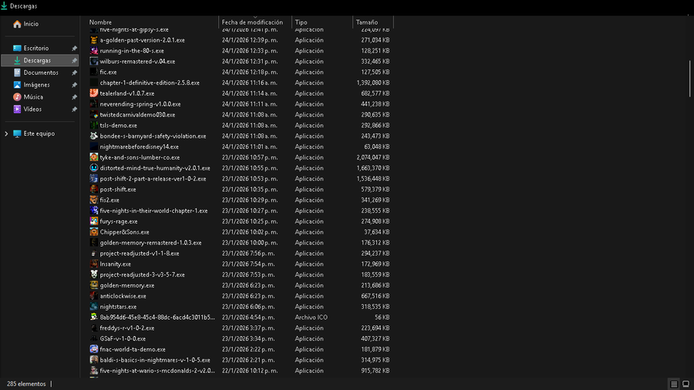Viewport: 694px width, 390px height.
Task: Select file neverending-spring-v1.0.0.exe
Action: [140, 104]
